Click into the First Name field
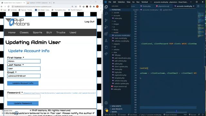 pyautogui.click(x=24, y=61)
